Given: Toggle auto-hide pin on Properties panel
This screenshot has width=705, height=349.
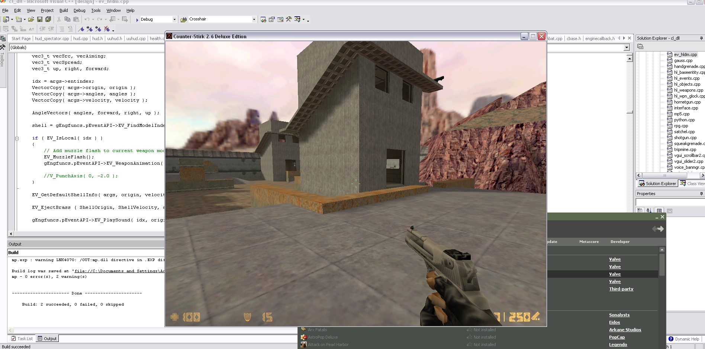Looking at the screenshot, I should (x=701, y=194).
